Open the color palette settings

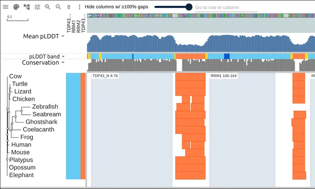(x=16, y=7)
